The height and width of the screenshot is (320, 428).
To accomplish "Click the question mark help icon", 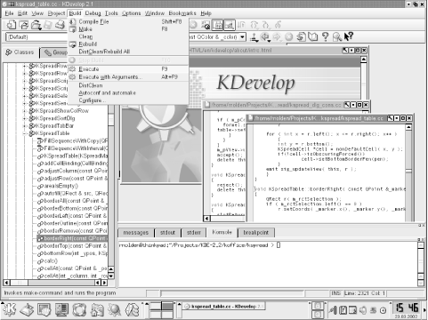I will click(x=326, y=36).
